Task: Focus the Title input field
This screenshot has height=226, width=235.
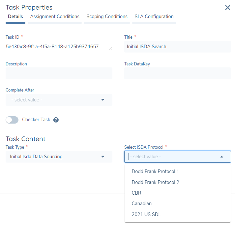Action: (x=177, y=47)
